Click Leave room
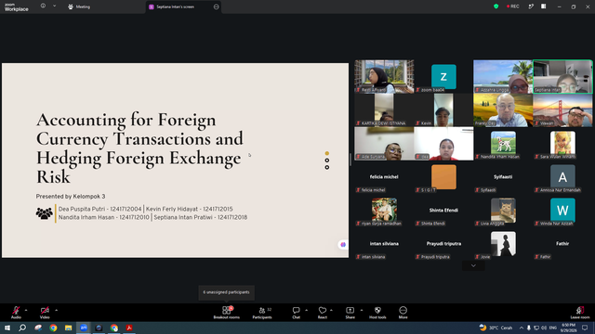The height and width of the screenshot is (334, 595). [580, 313]
